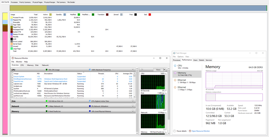Click the Ethernet icon with 0 Kbps send rate
This screenshot has width=269, height=137.
[175, 87]
